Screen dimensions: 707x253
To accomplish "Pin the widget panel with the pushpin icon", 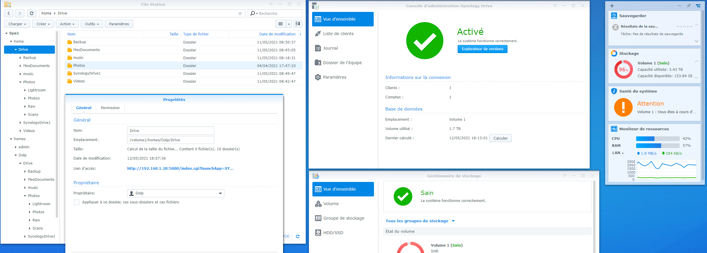I will [x=689, y=6].
